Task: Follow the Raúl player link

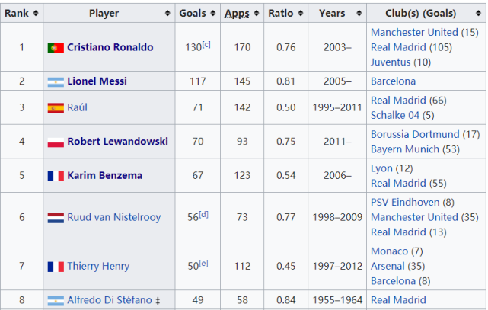Action: pyautogui.click(x=77, y=107)
